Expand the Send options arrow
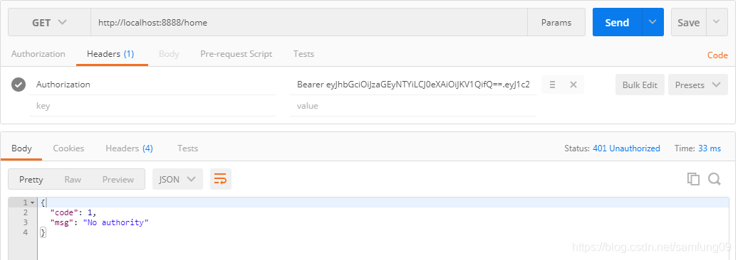Viewport: 738px width, 260px height. point(653,22)
